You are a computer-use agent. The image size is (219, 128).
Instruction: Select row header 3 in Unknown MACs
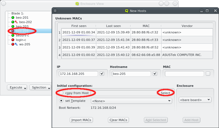[59, 48]
